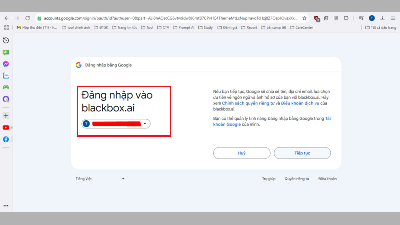This screenshot has height=225, width=400.
Task: Open the Đánh giá bookmark folder
Action: click(227, 27)
